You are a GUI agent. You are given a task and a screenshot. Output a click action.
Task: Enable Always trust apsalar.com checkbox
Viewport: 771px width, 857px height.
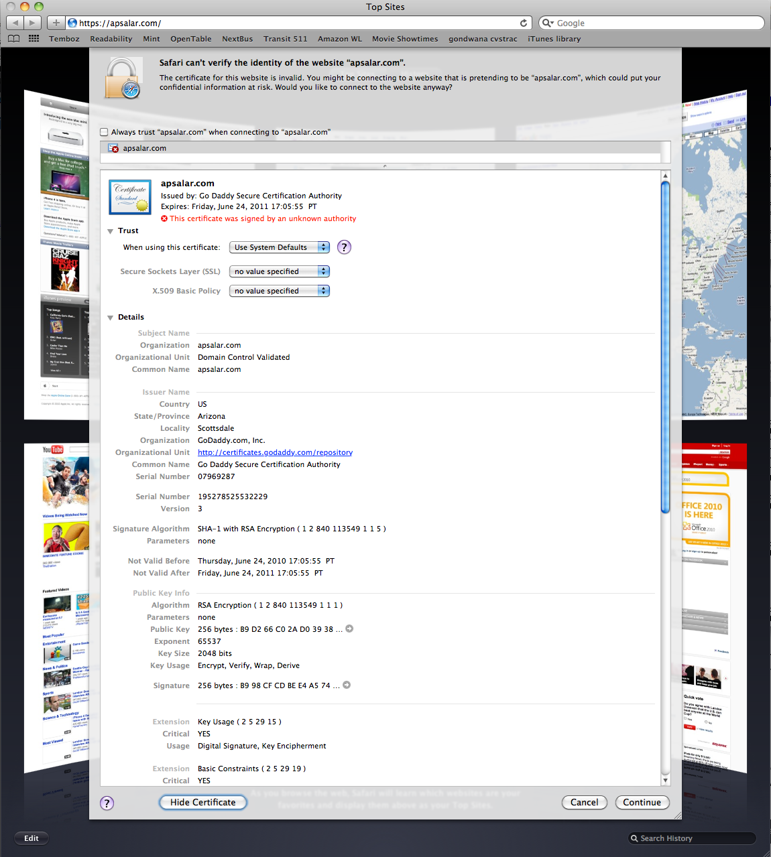(x=104, y=132)
